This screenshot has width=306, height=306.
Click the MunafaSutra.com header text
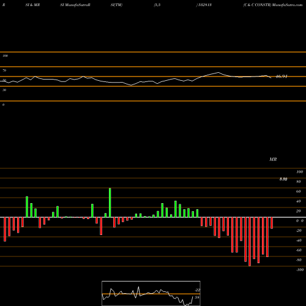pos(288,5)
